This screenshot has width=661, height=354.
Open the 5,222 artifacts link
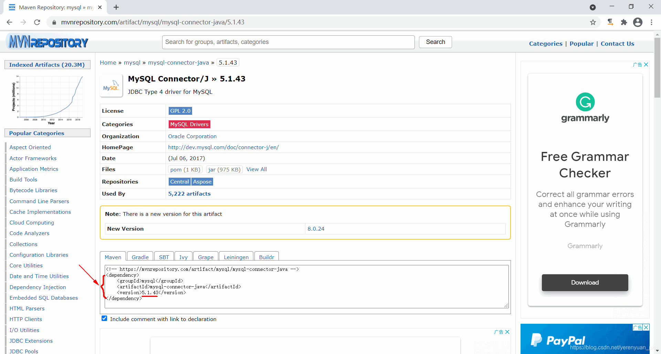[189, 193]
